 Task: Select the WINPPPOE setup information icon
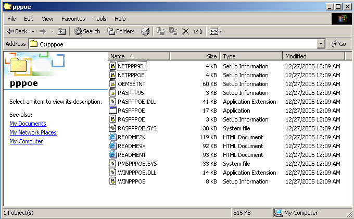pyautogui.click(x=112, y=181)
